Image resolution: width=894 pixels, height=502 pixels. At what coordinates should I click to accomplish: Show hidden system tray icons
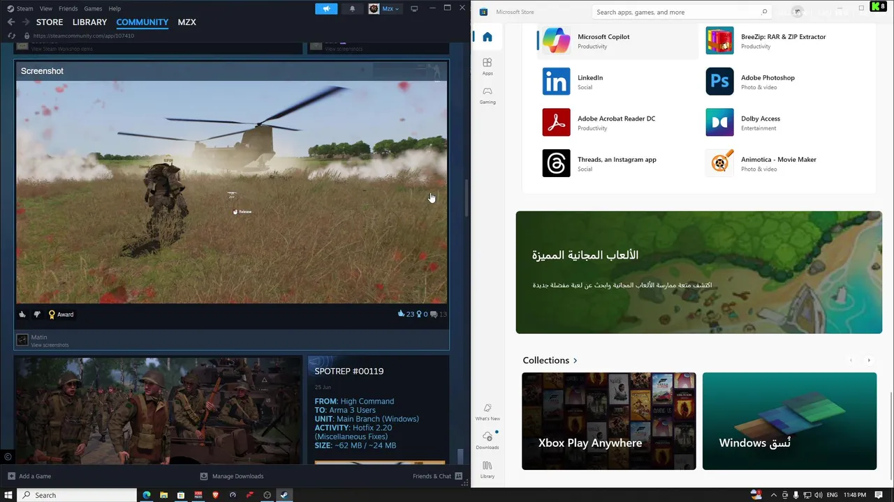pyautogui.click(x=775, y=495)
